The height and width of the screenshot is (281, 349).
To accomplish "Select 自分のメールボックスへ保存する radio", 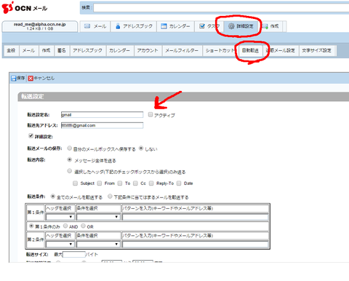I will (x=70, y=148).
